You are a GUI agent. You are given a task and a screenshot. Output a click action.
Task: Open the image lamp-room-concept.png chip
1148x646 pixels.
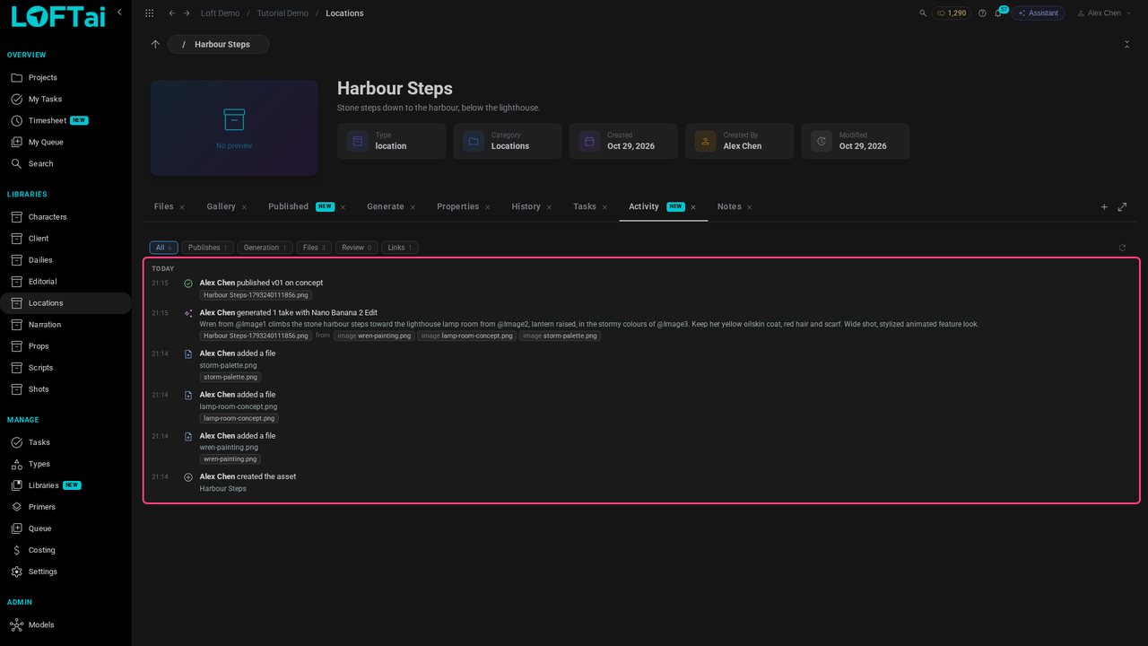467,336
